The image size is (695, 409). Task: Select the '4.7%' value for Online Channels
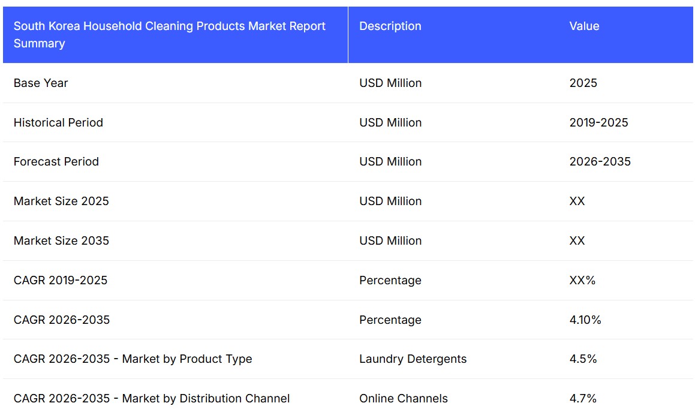tap(583, 399)
